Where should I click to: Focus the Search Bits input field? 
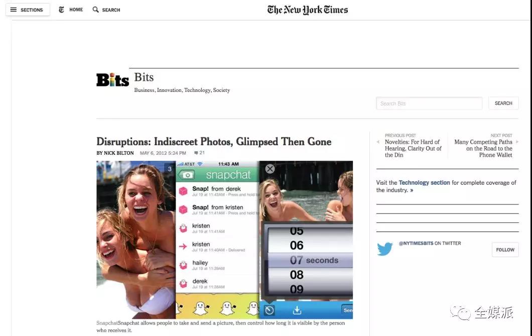[429, 103]
